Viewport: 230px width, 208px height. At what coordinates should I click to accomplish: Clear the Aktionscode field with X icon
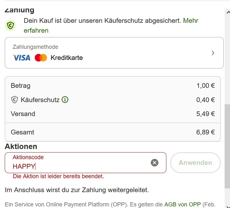155,163
